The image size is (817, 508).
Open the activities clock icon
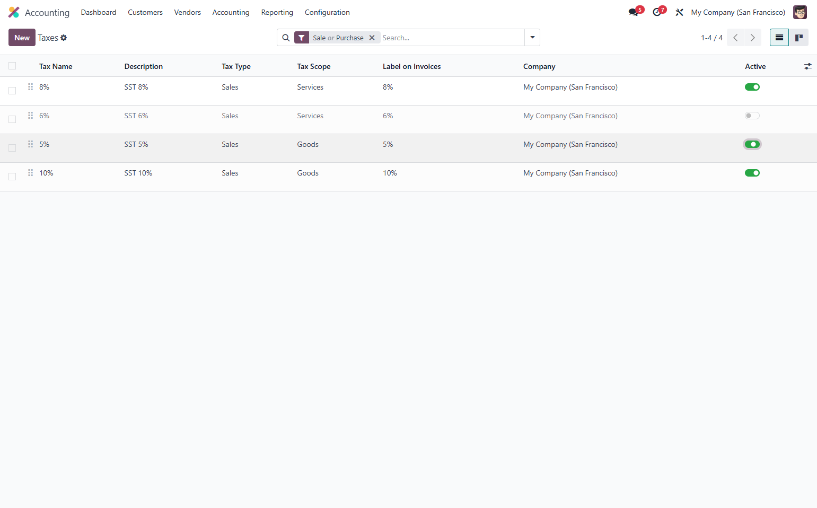click(657, 12)
